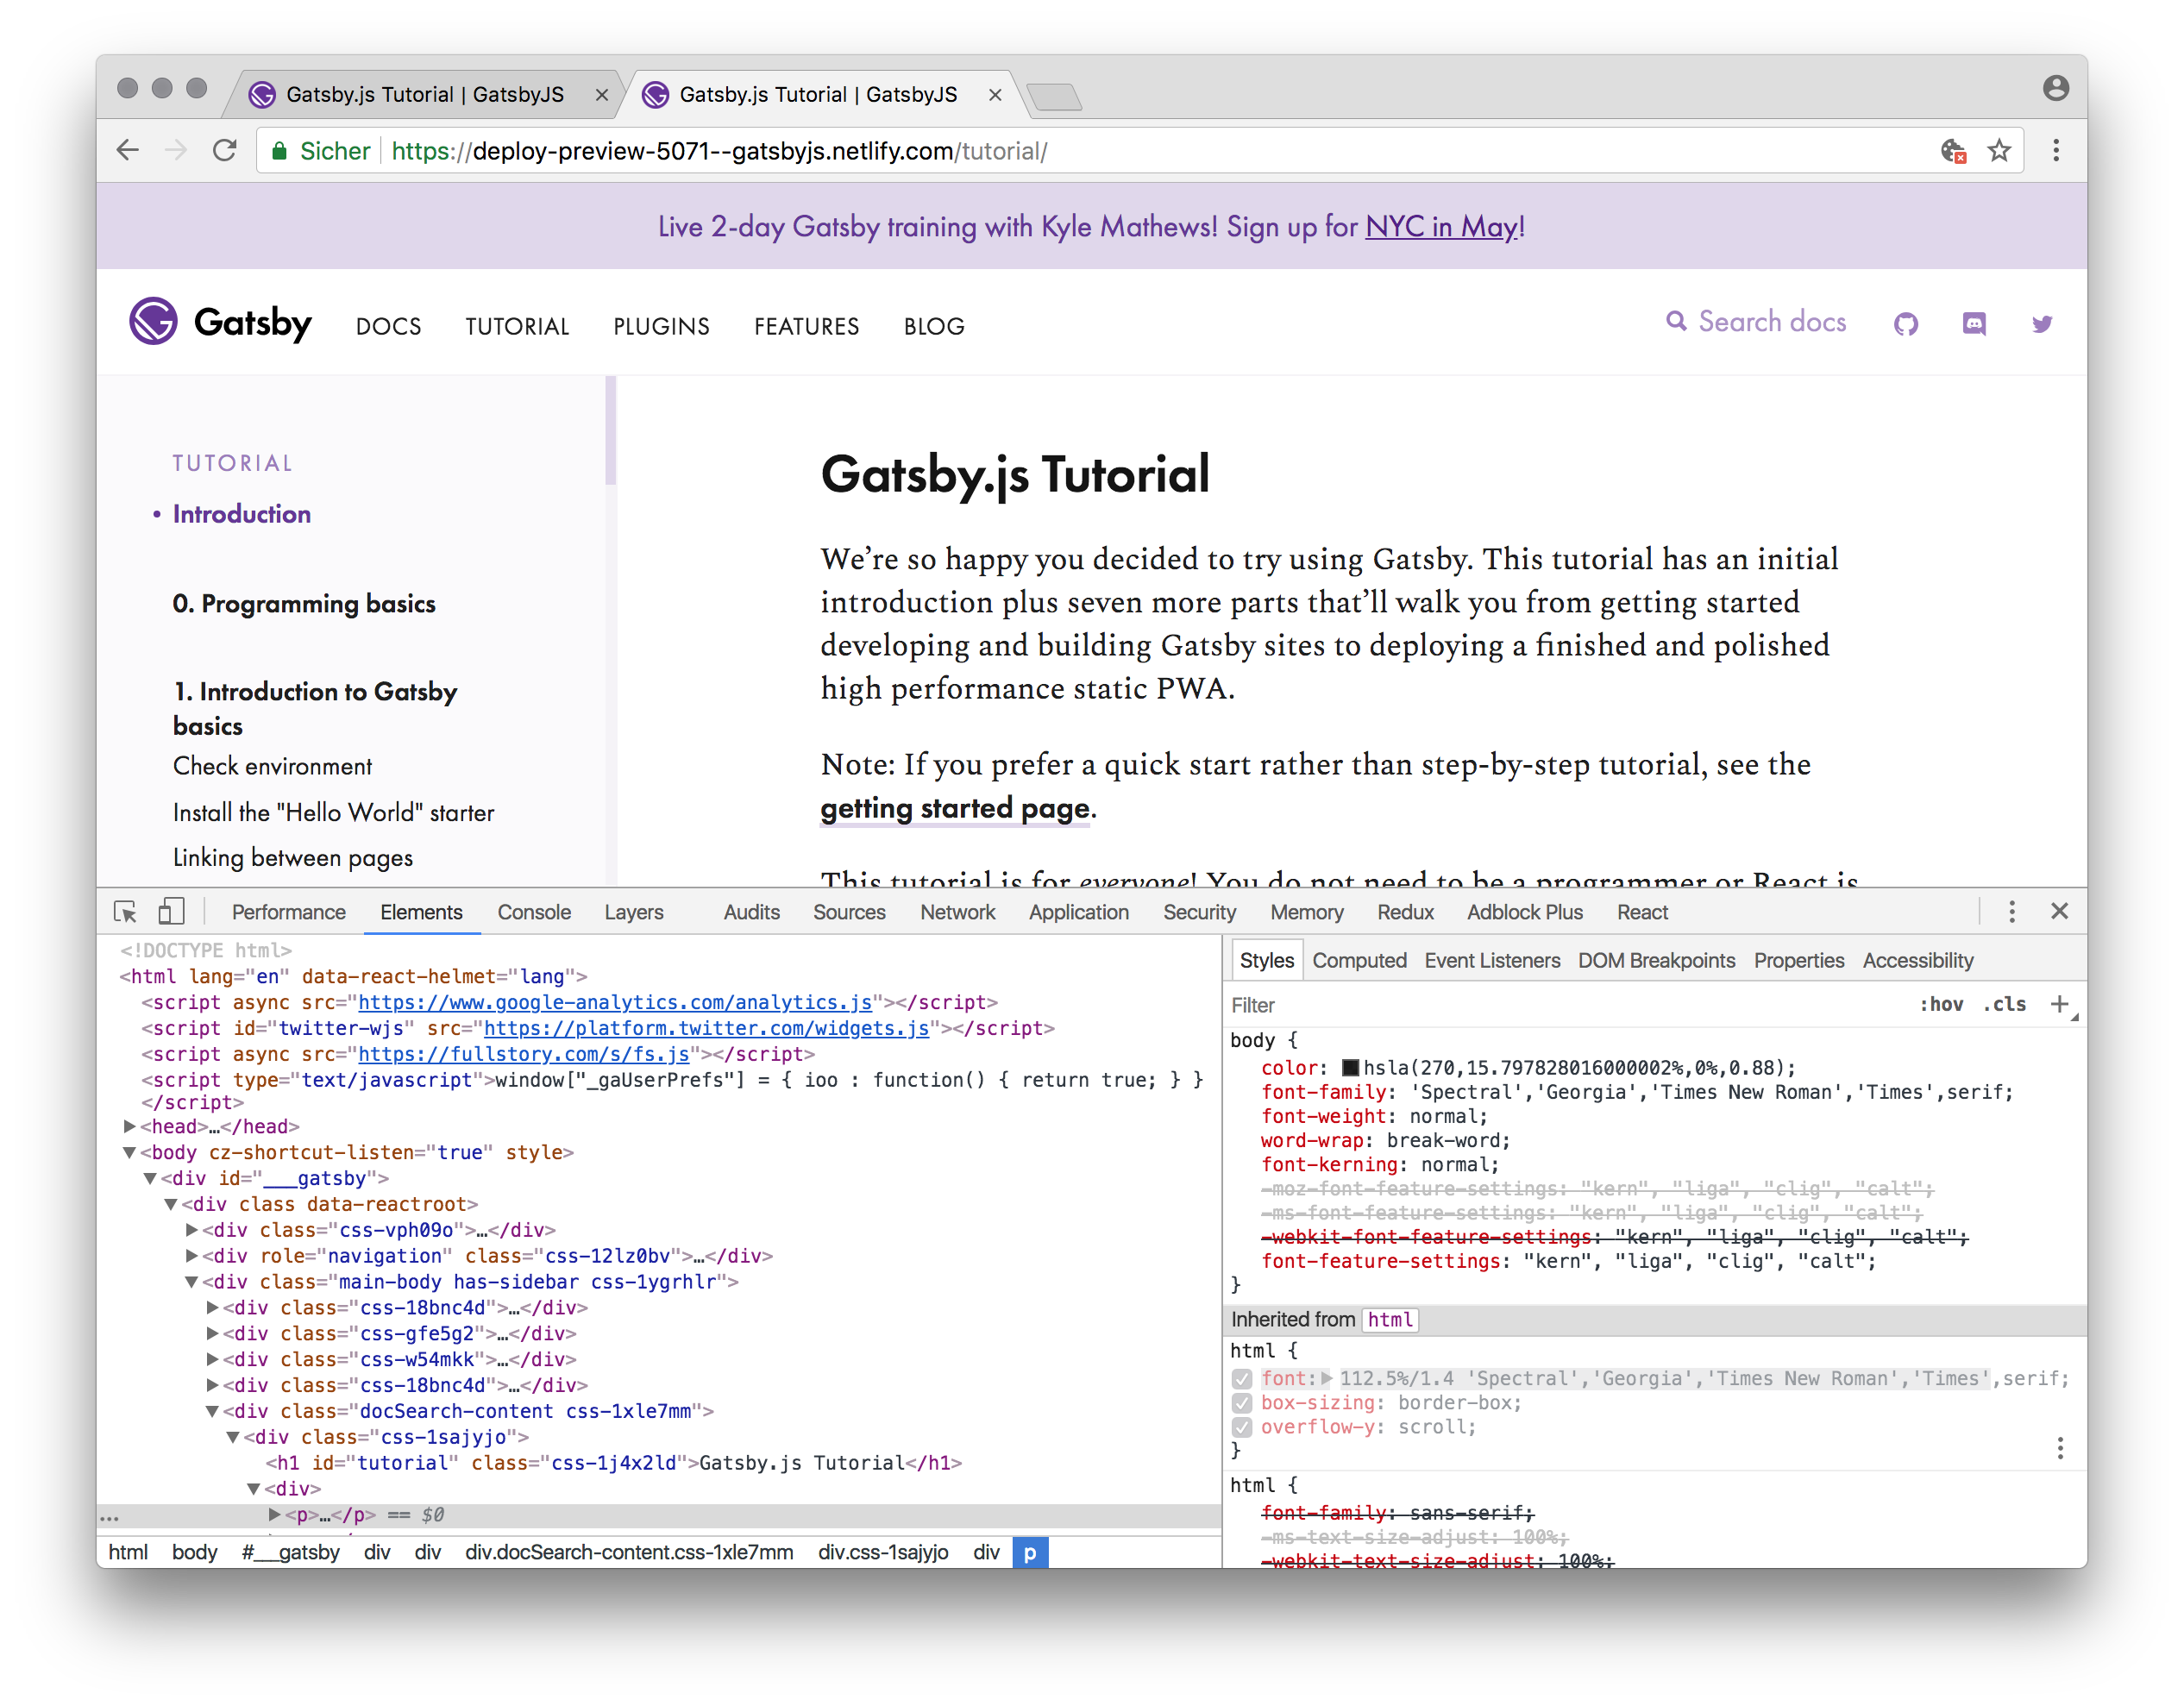The width and height of the screenshot is (2184, 1706).
Task: Follow the getting started page link
Action: point(953,808)
